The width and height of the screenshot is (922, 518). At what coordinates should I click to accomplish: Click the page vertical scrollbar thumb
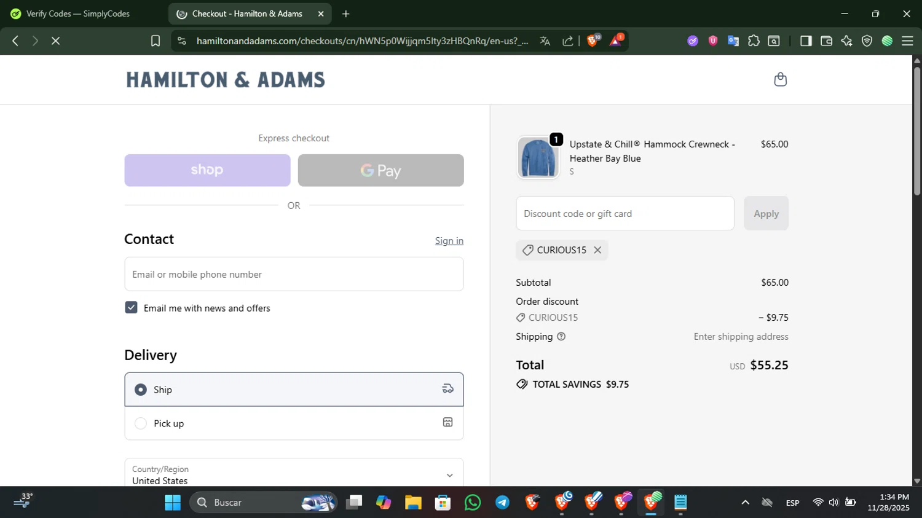pyautogui.click(x=916, y=131)
